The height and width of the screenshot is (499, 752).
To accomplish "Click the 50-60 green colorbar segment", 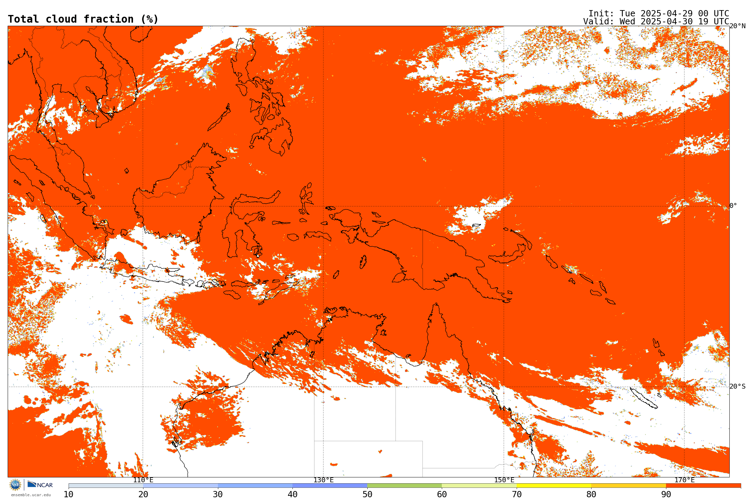I will tap(405, 485).
